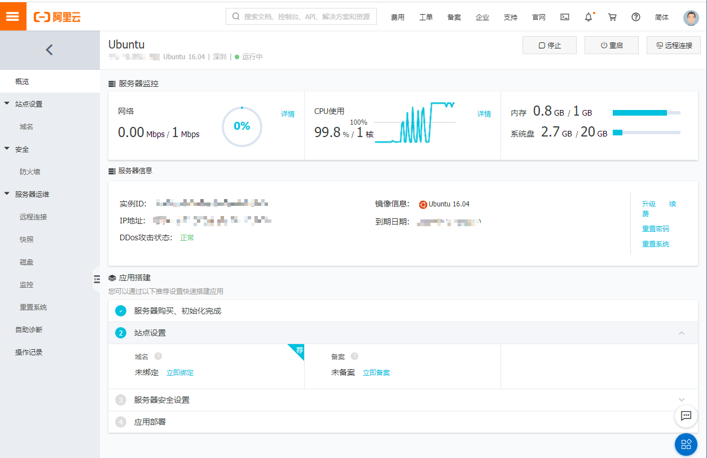
Task: Open the 备案 top menu
Action: click(x=454, y=17)
